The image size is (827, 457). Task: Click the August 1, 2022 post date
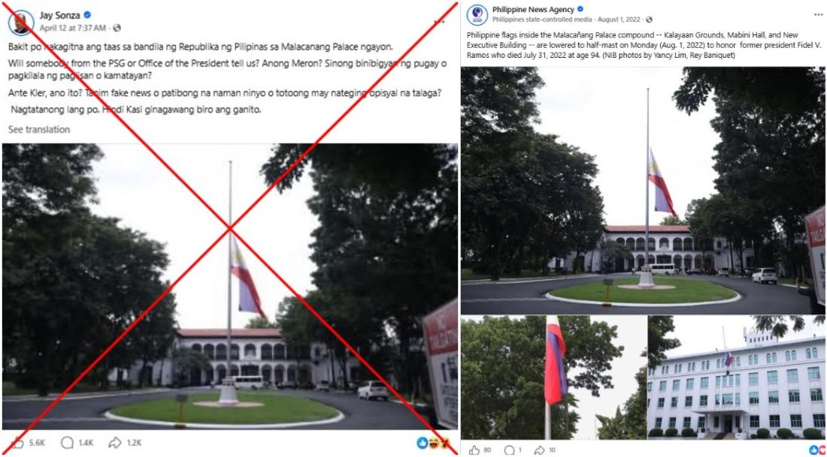pos(620,20)
